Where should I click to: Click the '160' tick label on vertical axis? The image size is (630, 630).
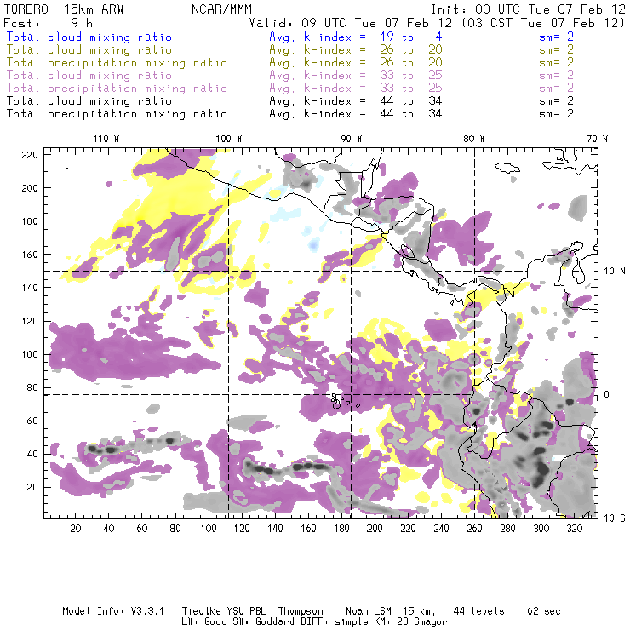click(30, 255)
